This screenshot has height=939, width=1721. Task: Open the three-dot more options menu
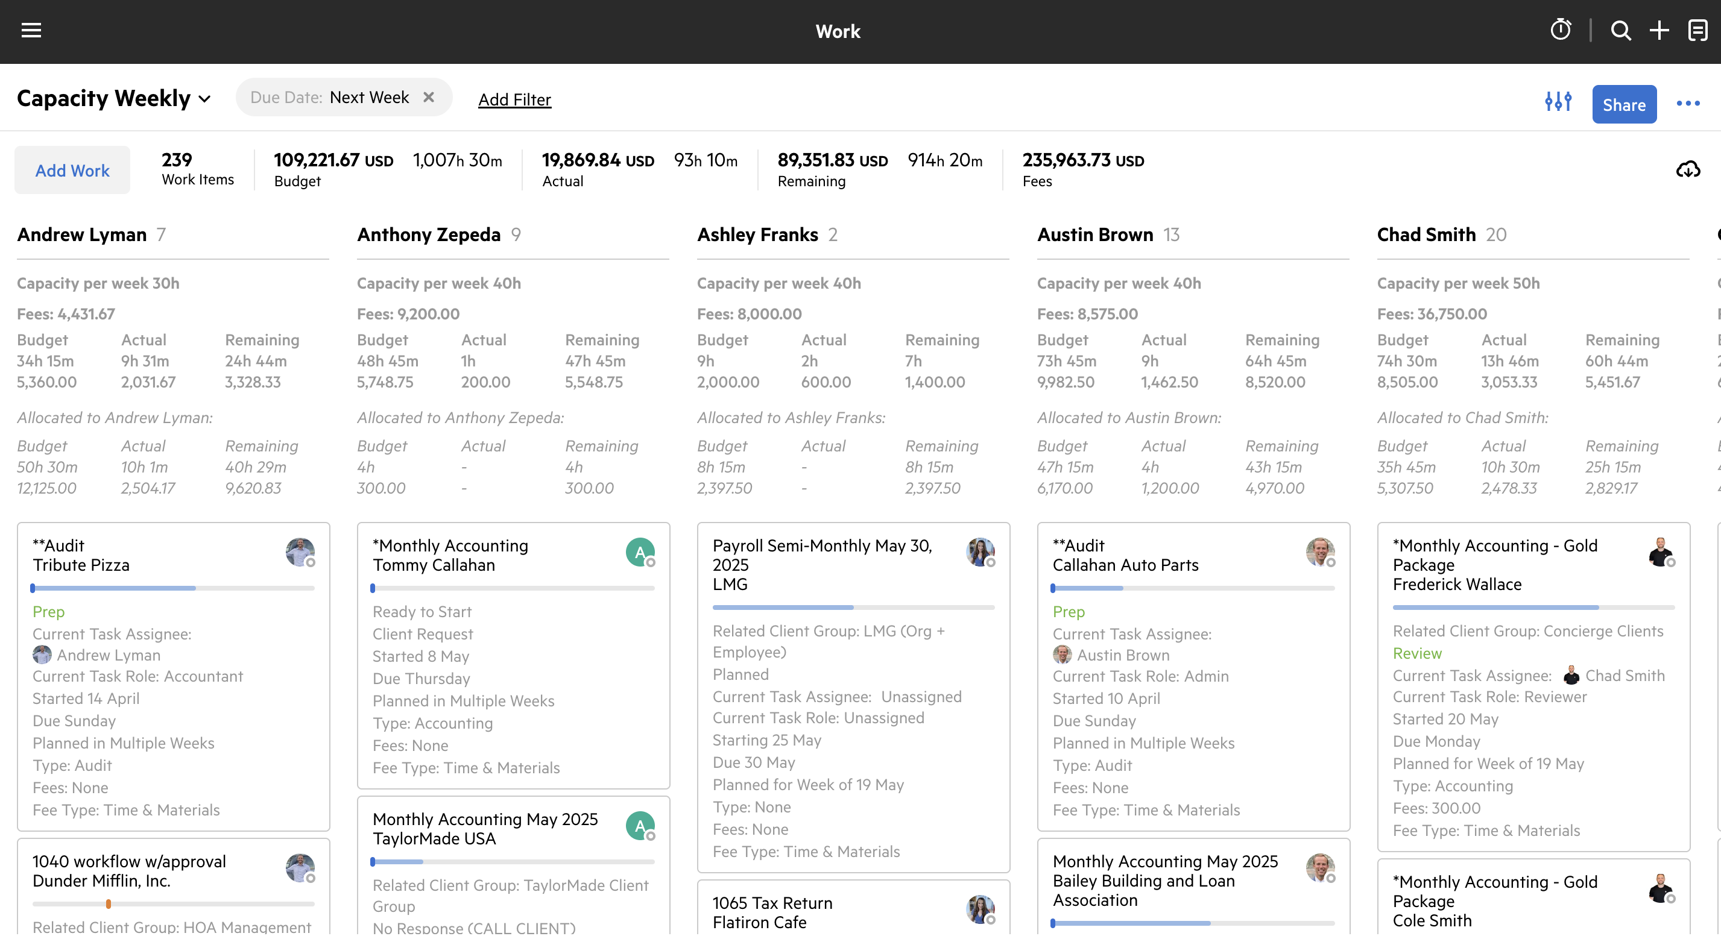pyautogui.click(x=1688, y=104)
